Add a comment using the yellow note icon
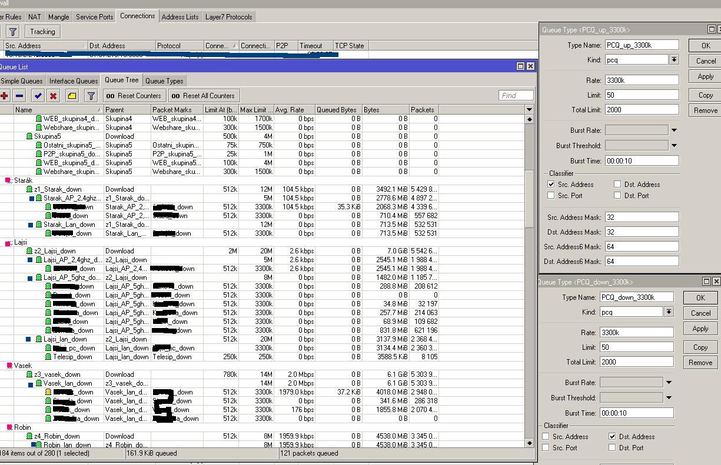721x465 pixels. [72, 95]
